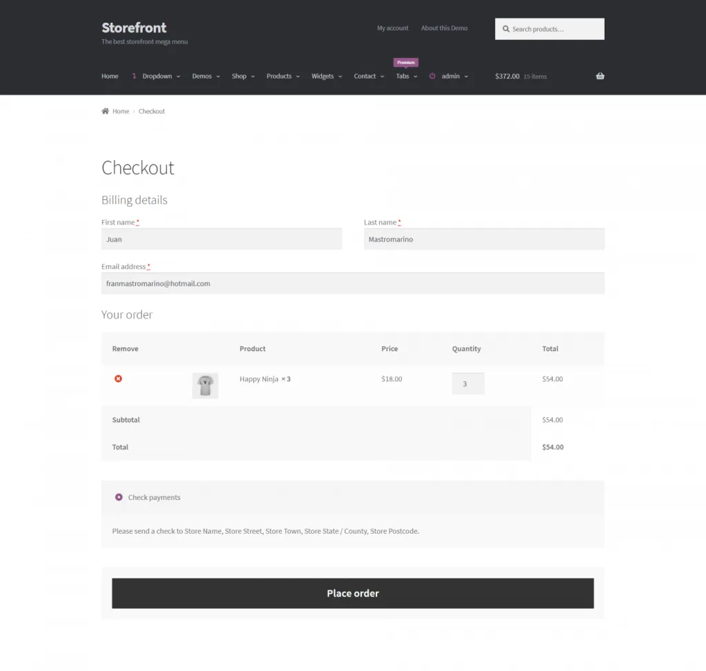The image size is (706, 671).
Task: Open the My account link
Action: click(392, 28)
